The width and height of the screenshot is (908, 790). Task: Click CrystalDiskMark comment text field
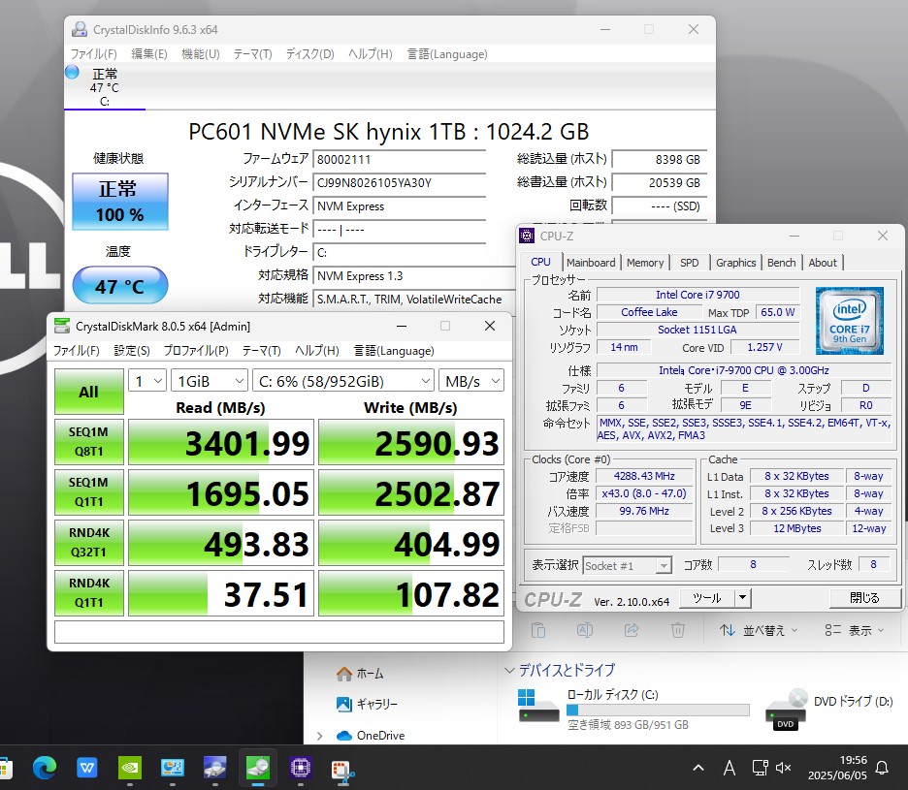279,632
